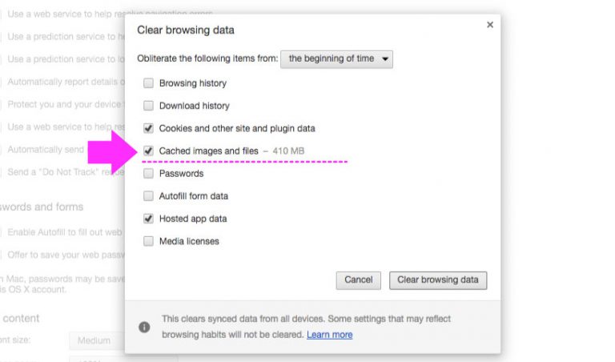Enable the Download history checkbox
This screenshot has width=615, height=362.
(148, 106)
